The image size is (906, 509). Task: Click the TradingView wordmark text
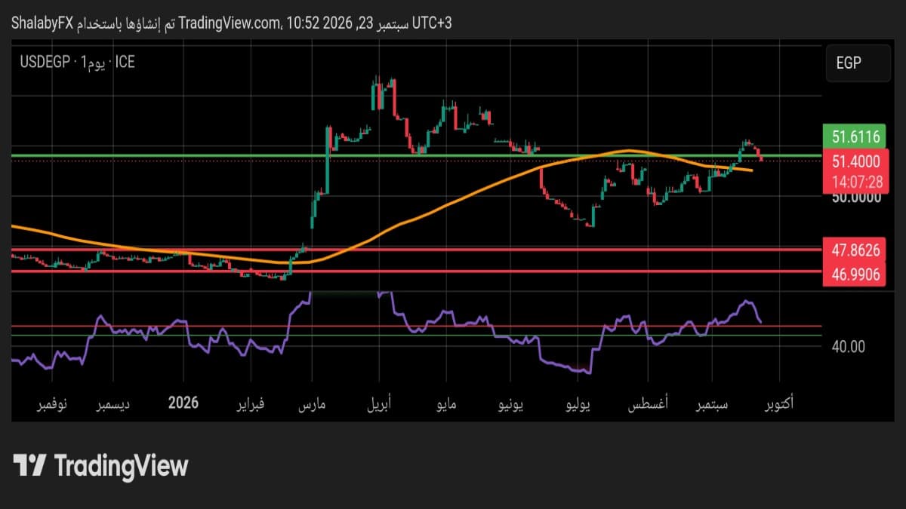(x=121, y=465)
